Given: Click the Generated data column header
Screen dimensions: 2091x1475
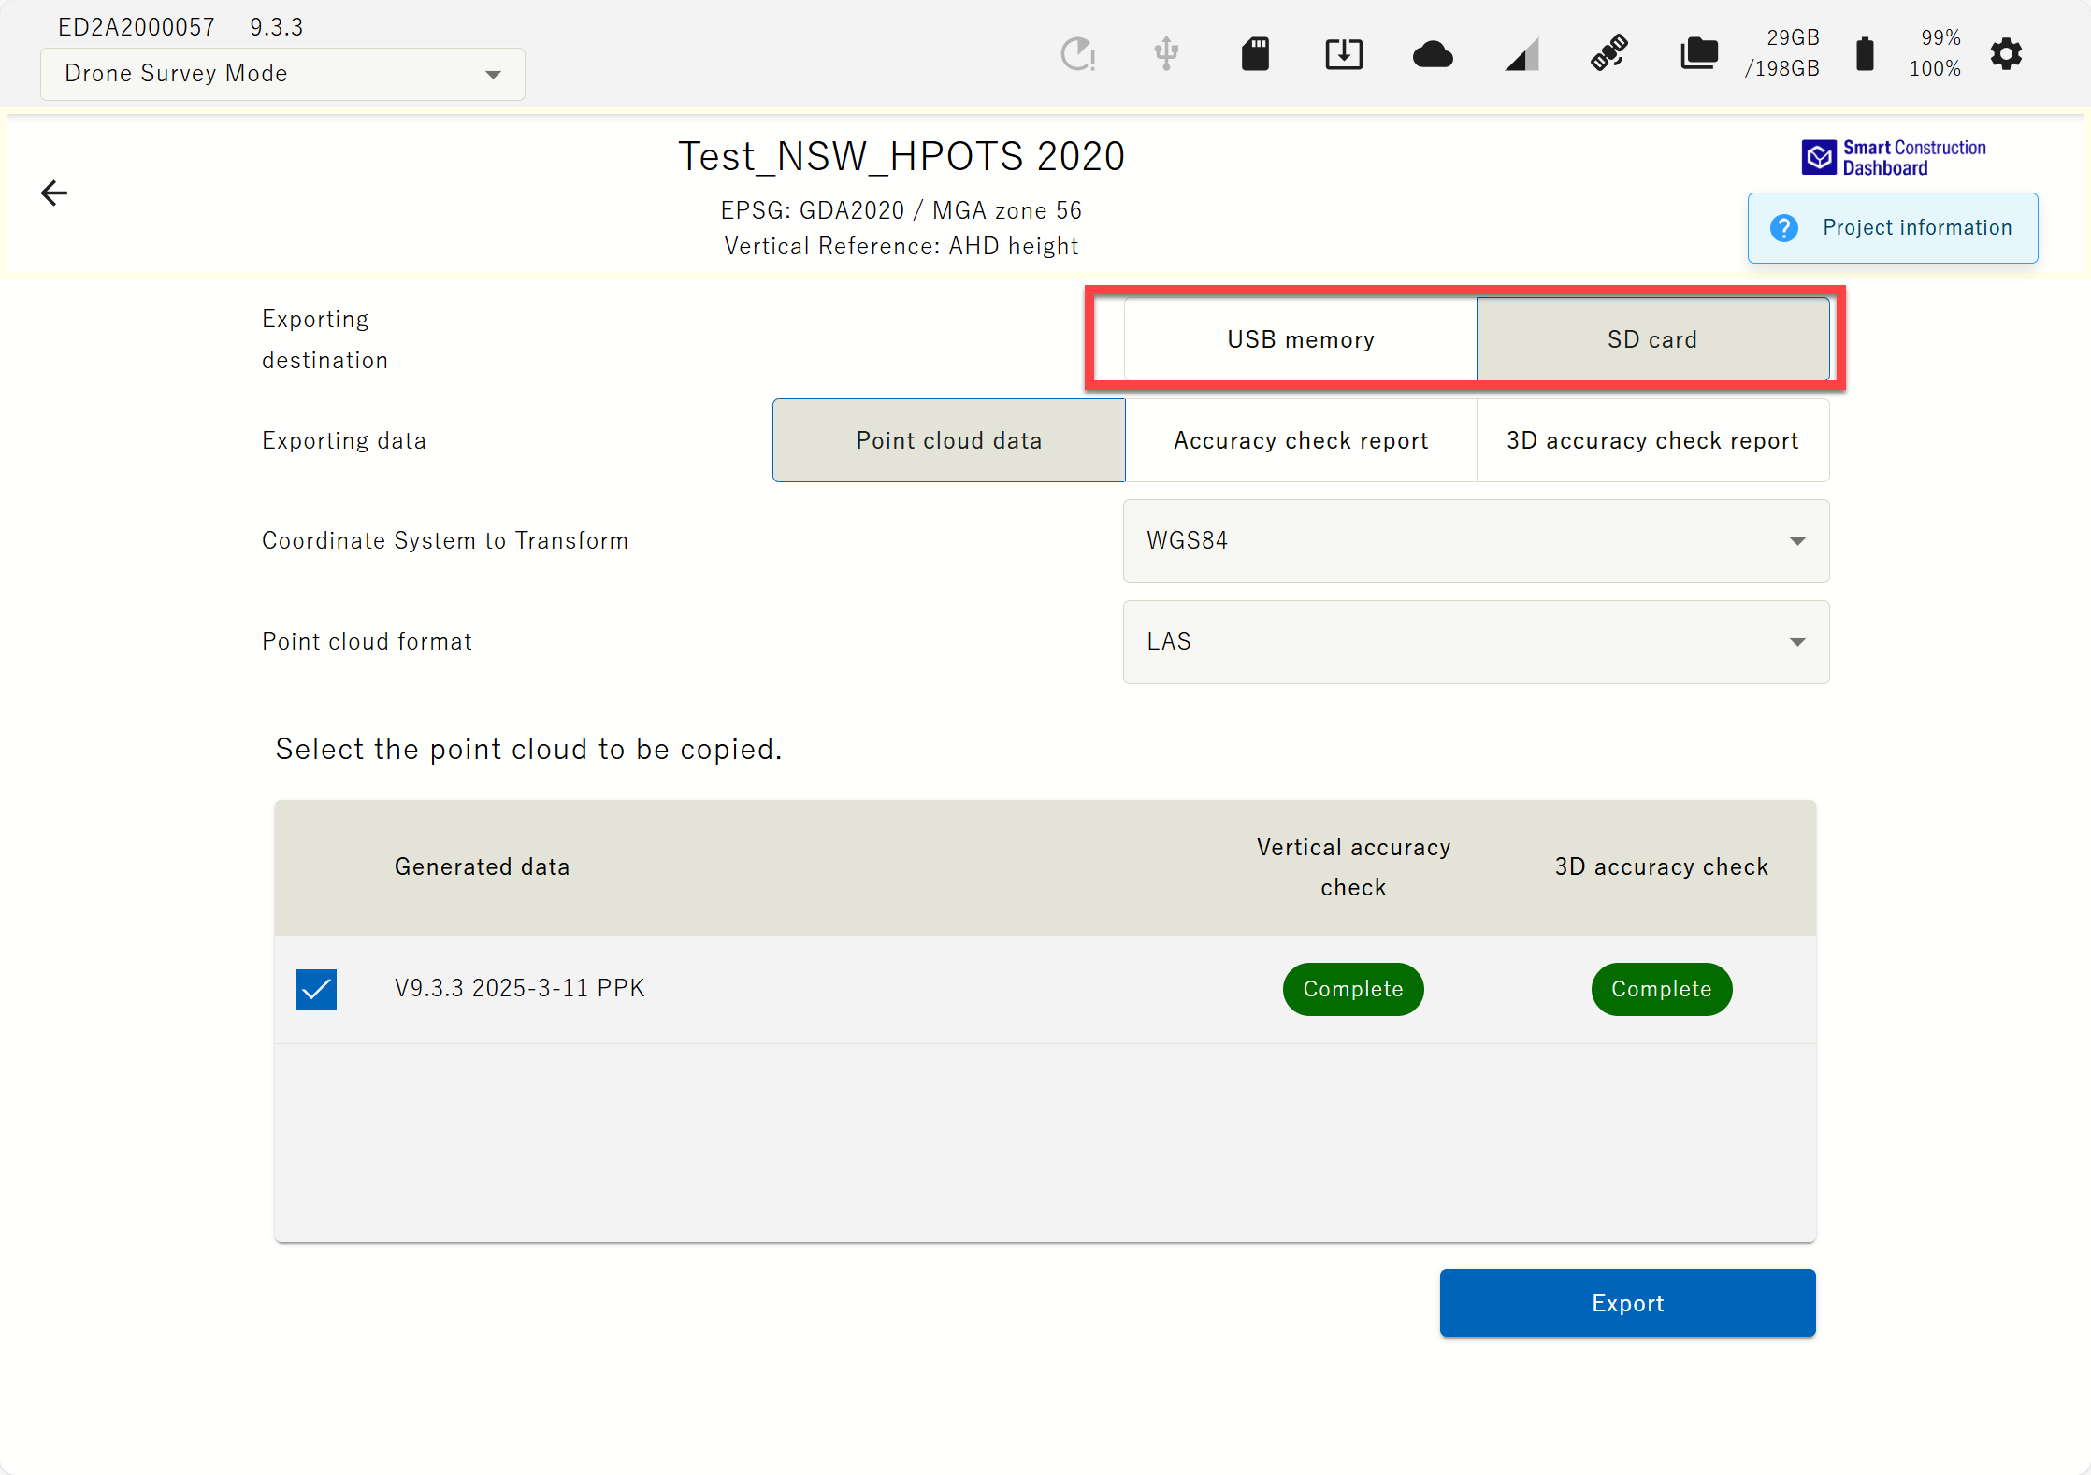Looking at the screenshot, I should click(x=482, y=866).
